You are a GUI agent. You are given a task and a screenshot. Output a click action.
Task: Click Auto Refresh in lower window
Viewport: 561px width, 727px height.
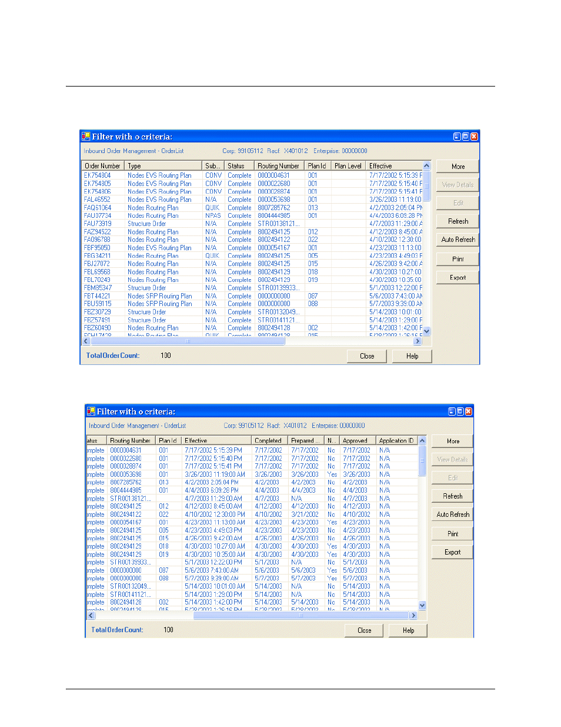(452, 514)
